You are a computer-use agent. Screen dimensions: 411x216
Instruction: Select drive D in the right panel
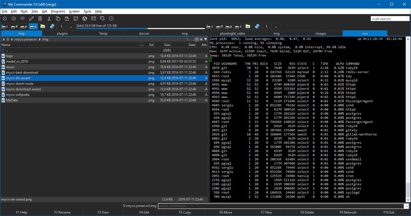(219, 26)
